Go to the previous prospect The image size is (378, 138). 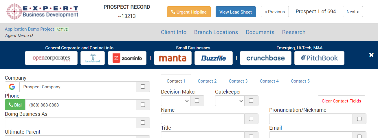275,12
